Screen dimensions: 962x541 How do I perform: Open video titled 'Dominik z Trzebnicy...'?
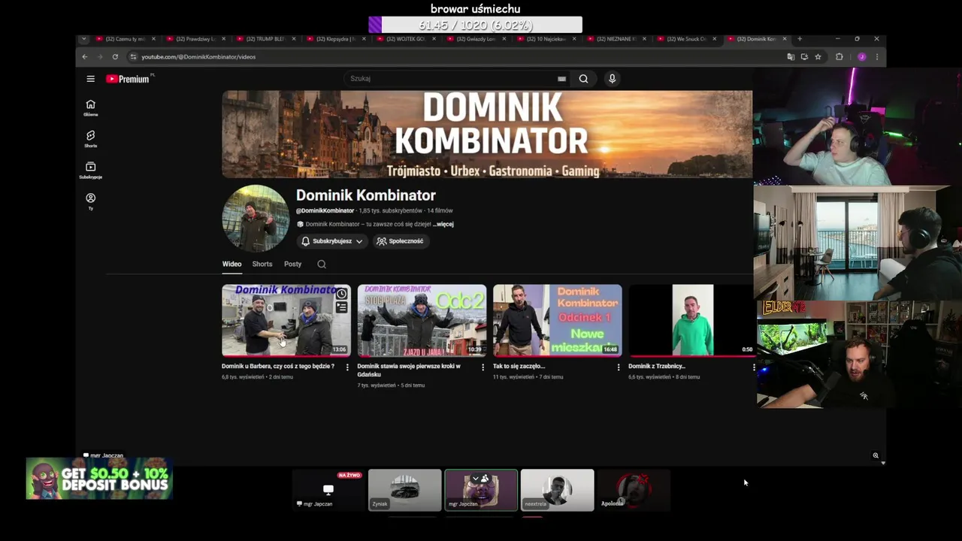coord(657,367)
